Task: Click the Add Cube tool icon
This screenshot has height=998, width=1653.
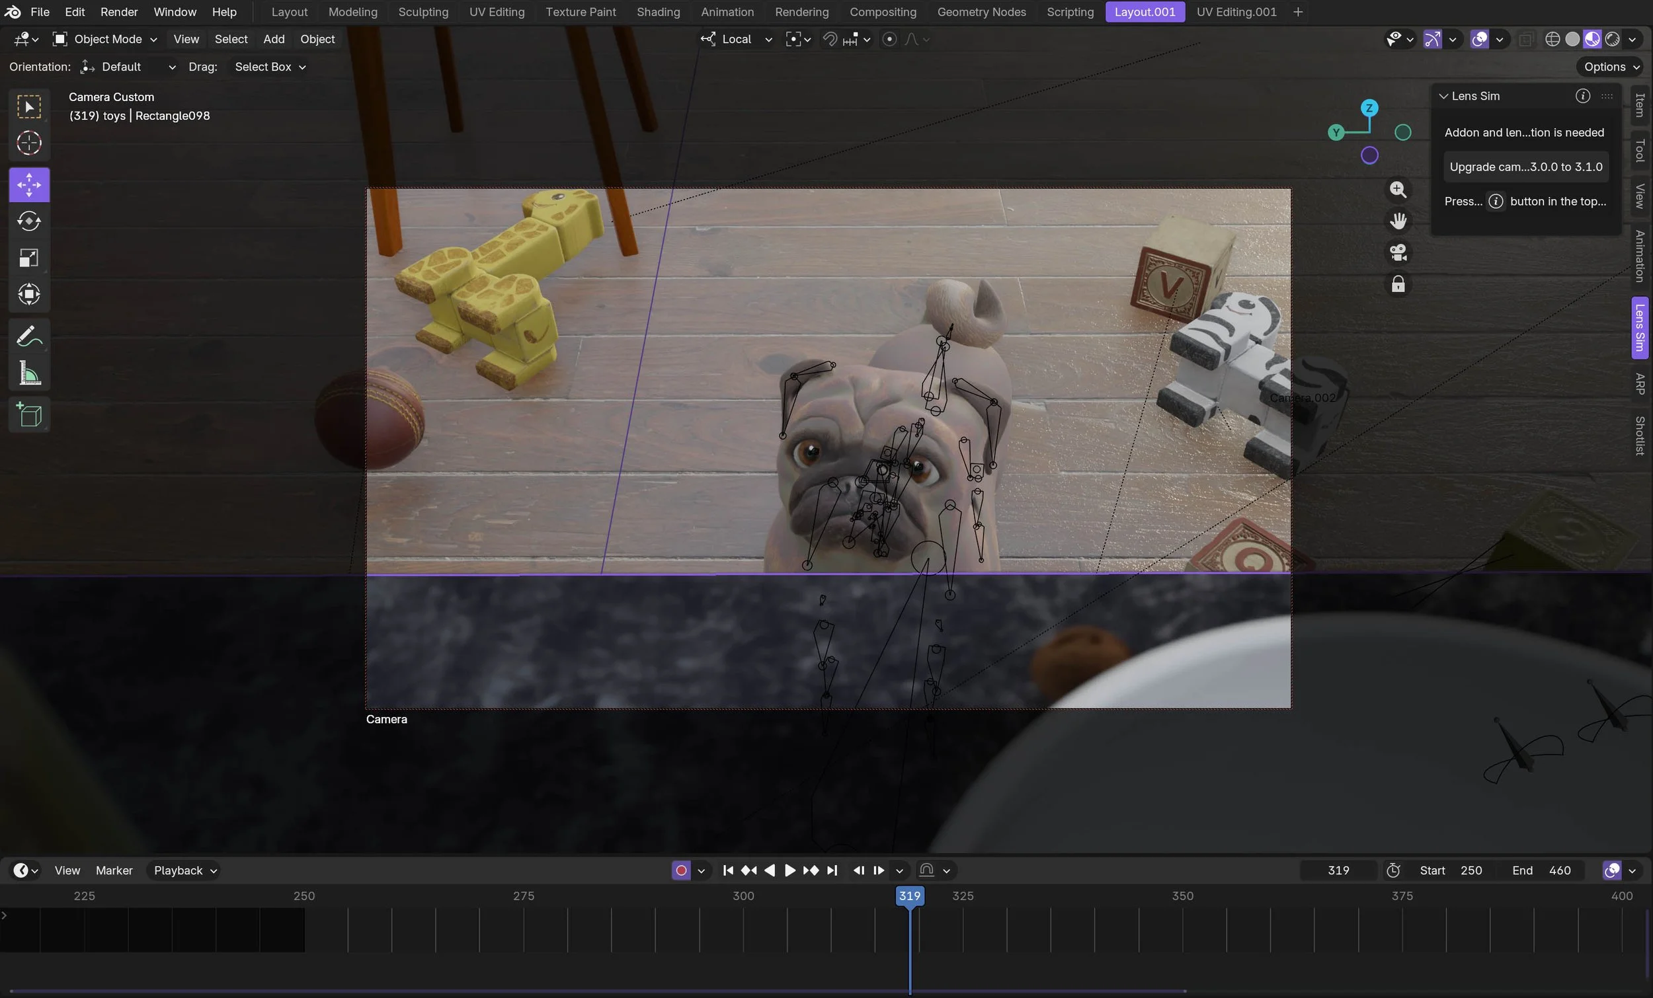Action: click(29, 415)
